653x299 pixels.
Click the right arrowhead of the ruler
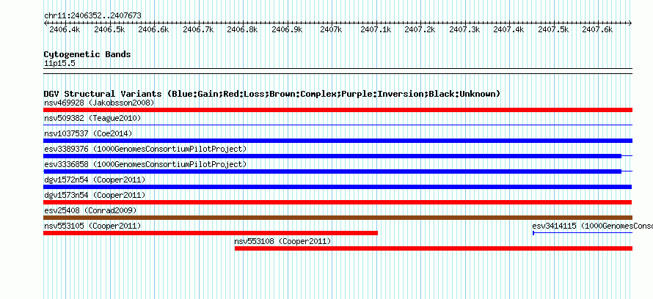tap(630, 23)
